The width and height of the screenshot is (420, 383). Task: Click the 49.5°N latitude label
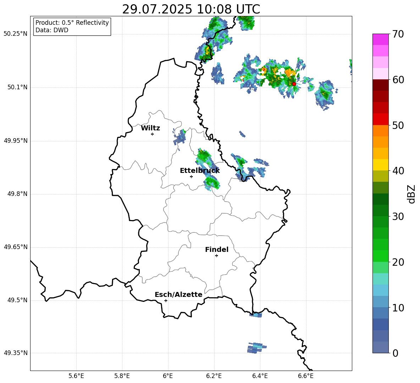(x=17, y=300)
